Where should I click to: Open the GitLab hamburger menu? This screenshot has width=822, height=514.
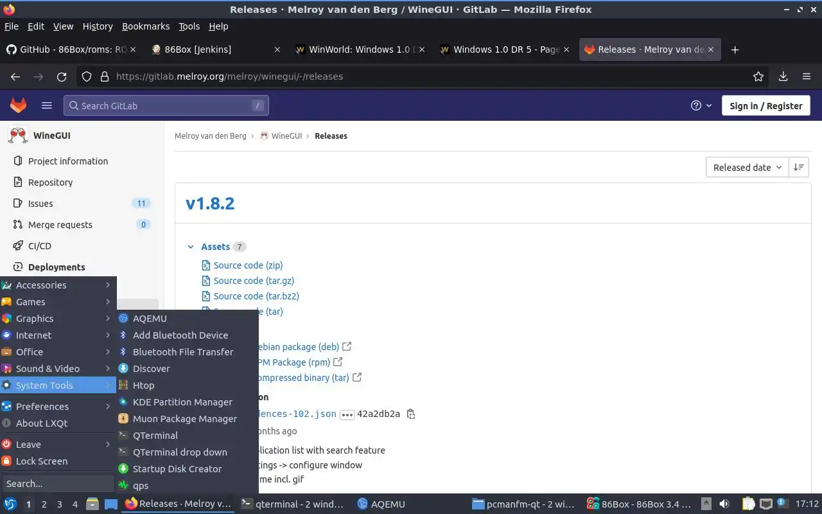[x=47, y=105]
